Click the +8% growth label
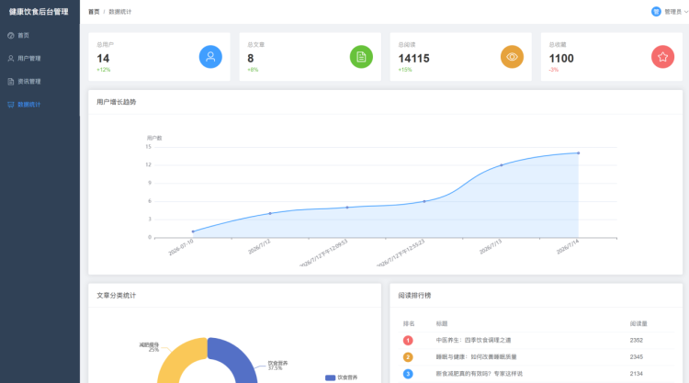The width and height of the screenshot is (689, 383). click(x=253, y=70)
